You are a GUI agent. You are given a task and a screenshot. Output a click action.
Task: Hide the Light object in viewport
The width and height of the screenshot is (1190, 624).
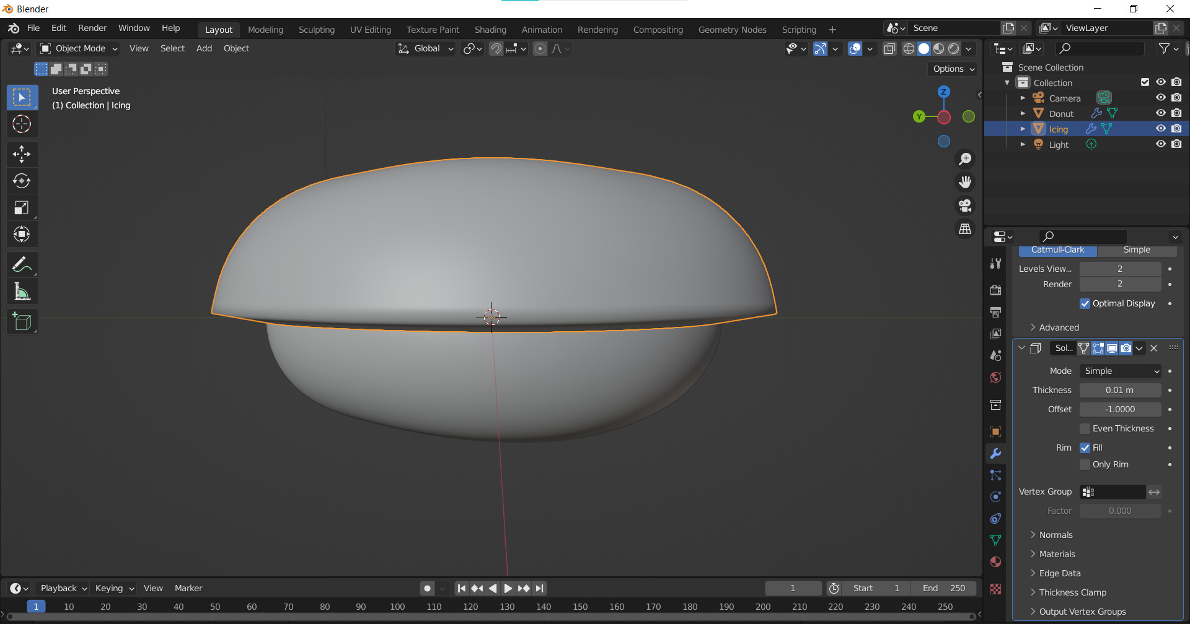coord(1161,144)
